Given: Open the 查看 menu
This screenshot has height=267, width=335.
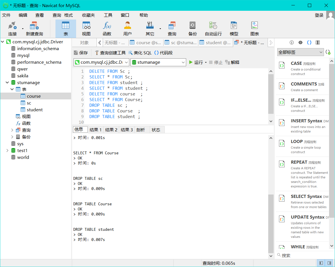Looking at the screenshot, I should (40, 15).
